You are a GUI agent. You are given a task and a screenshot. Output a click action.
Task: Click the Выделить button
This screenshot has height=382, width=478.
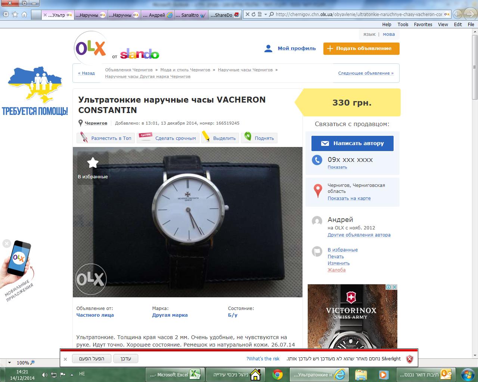(220, 138)
